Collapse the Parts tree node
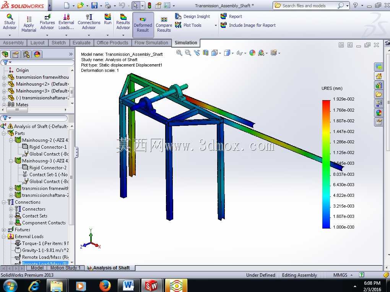 4,133
